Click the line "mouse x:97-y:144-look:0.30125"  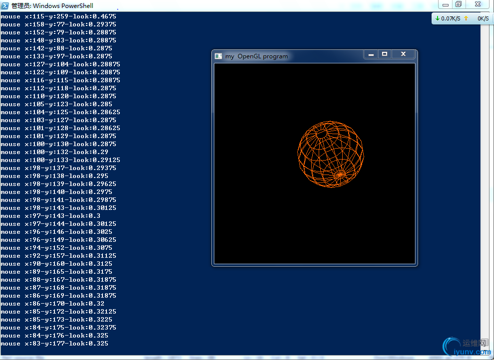(x=58, y=224)
